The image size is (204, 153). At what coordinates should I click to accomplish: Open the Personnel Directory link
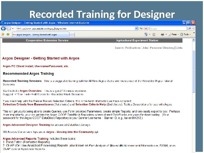pos(162,48)
